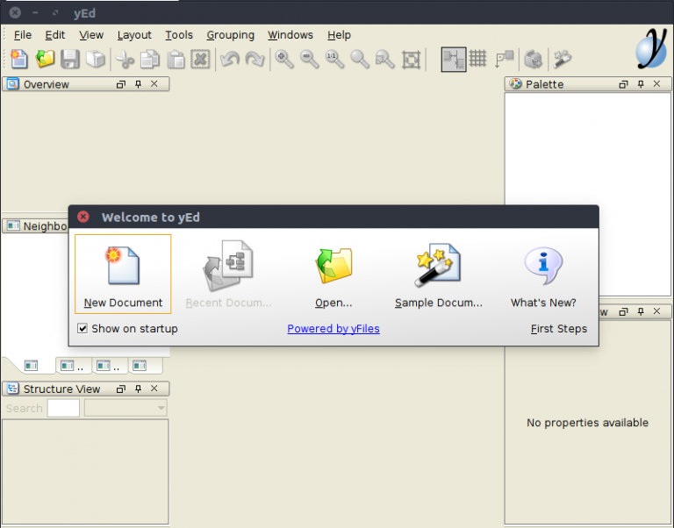
Task: Select the third Neighborhood view tab
Action: click(108, 366)
